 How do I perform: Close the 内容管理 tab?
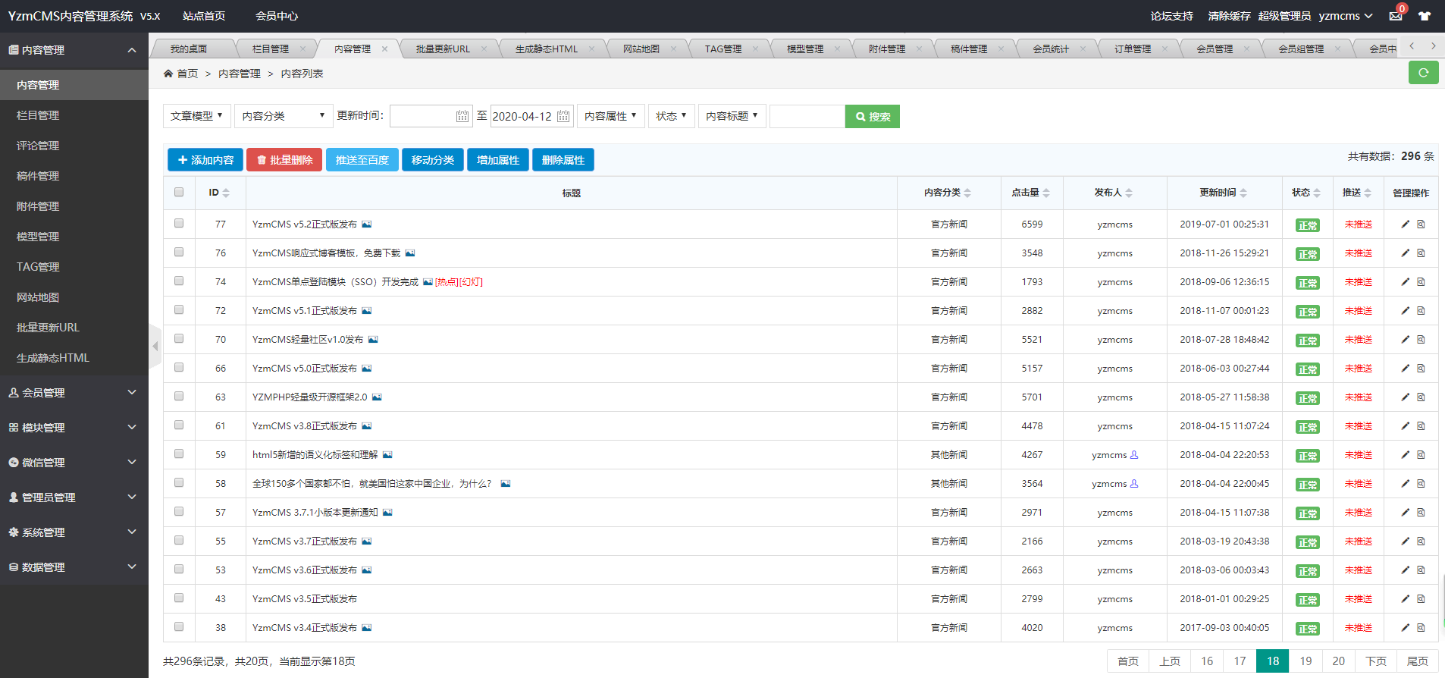click(384, 49)
